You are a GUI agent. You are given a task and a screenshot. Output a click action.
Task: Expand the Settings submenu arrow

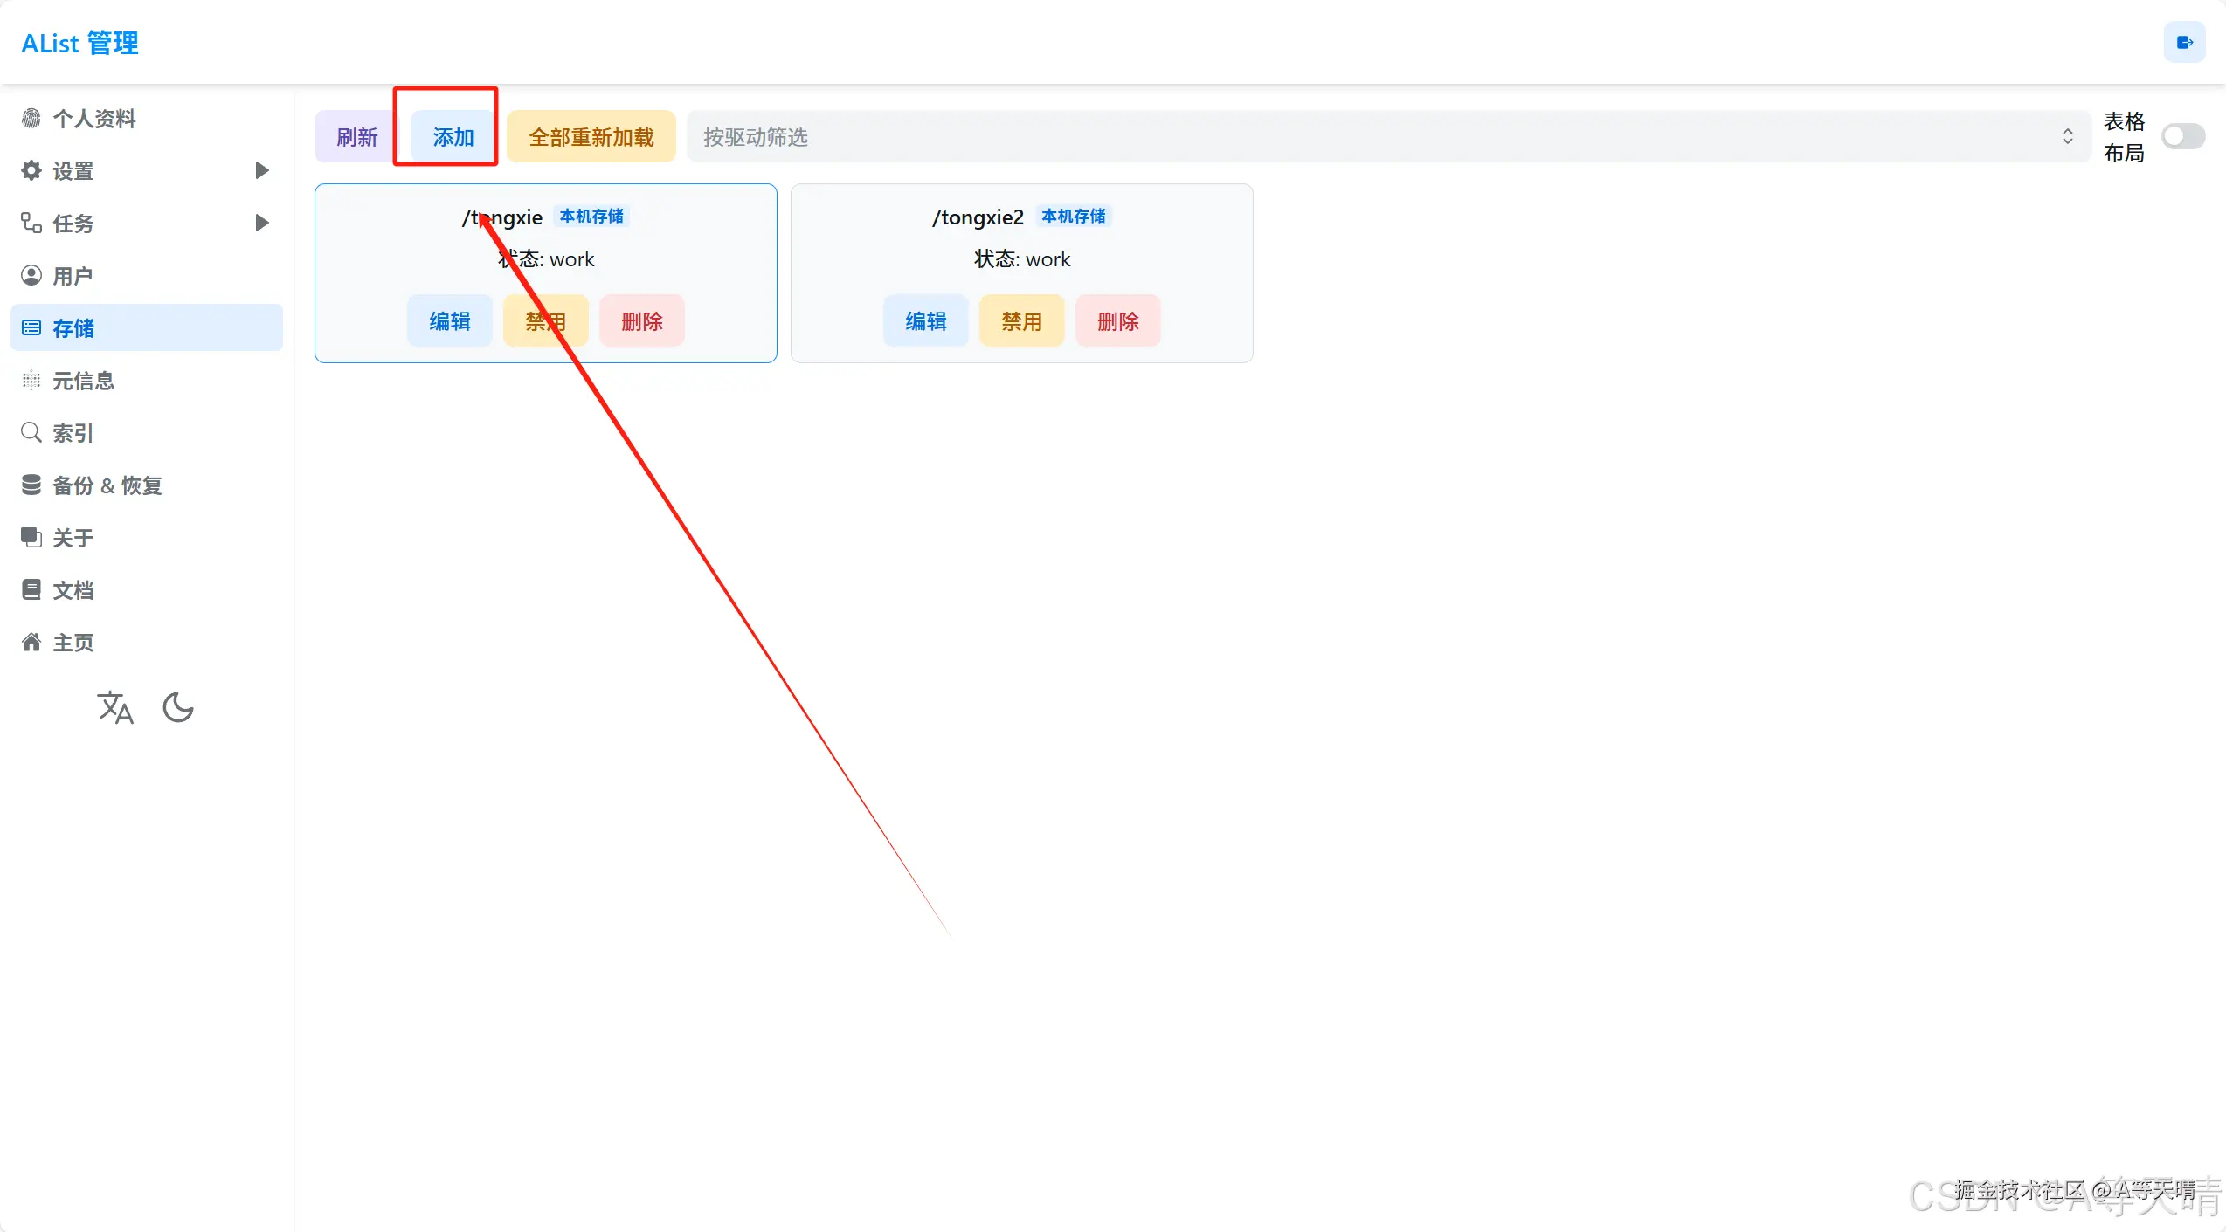(x=261, y=170)
